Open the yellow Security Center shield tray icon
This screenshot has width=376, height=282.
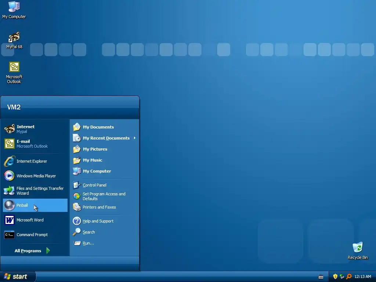(335, 276)
